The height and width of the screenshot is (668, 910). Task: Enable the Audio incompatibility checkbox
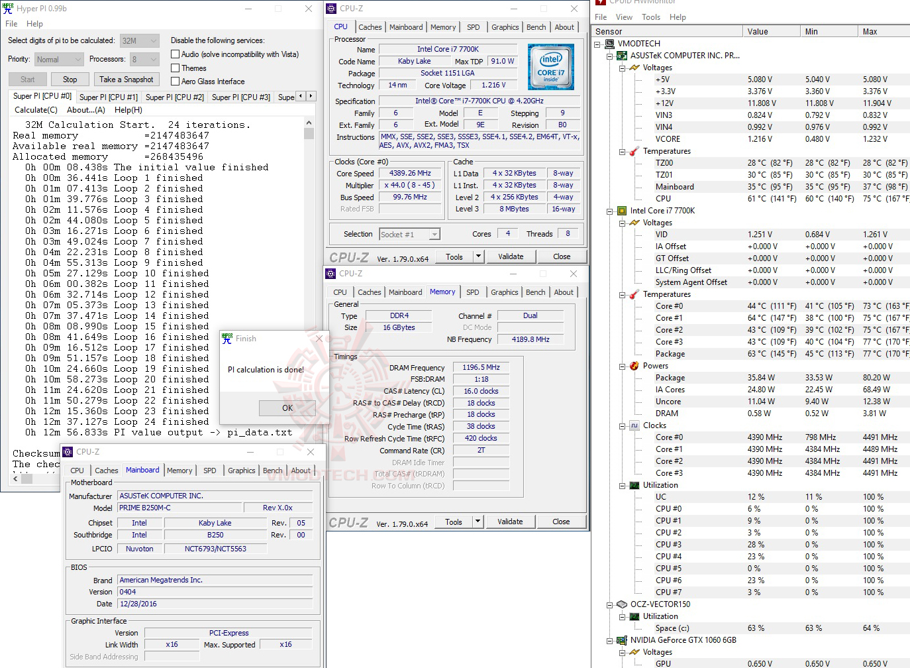[x=176, y=54]
